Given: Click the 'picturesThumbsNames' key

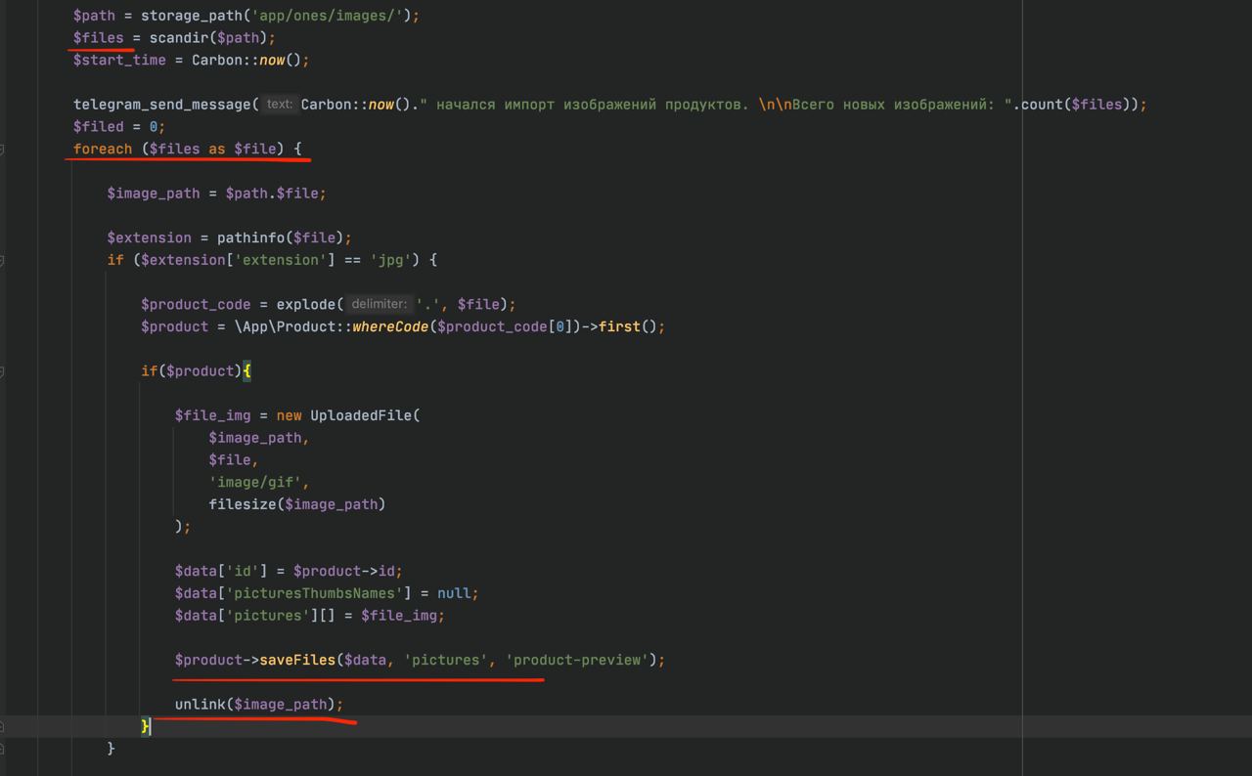Looking at the screenshot, I should (x=315, y=593).
